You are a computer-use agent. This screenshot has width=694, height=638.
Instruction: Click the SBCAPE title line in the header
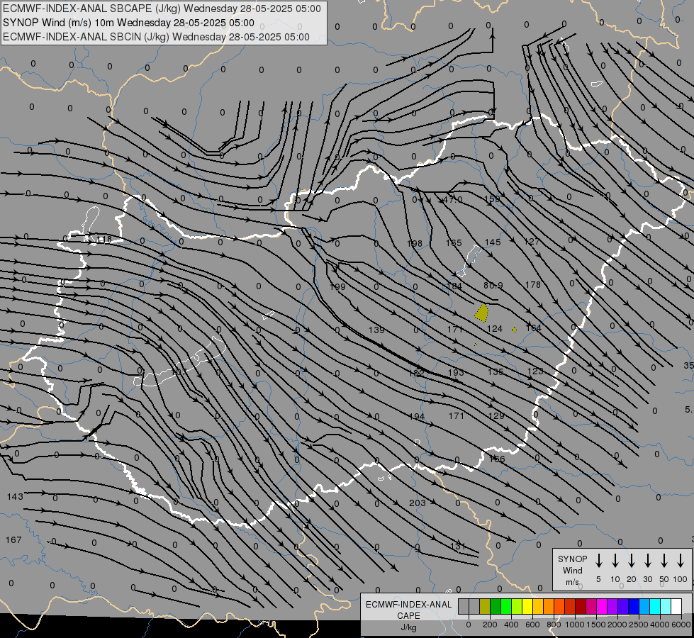pos(162,9)
